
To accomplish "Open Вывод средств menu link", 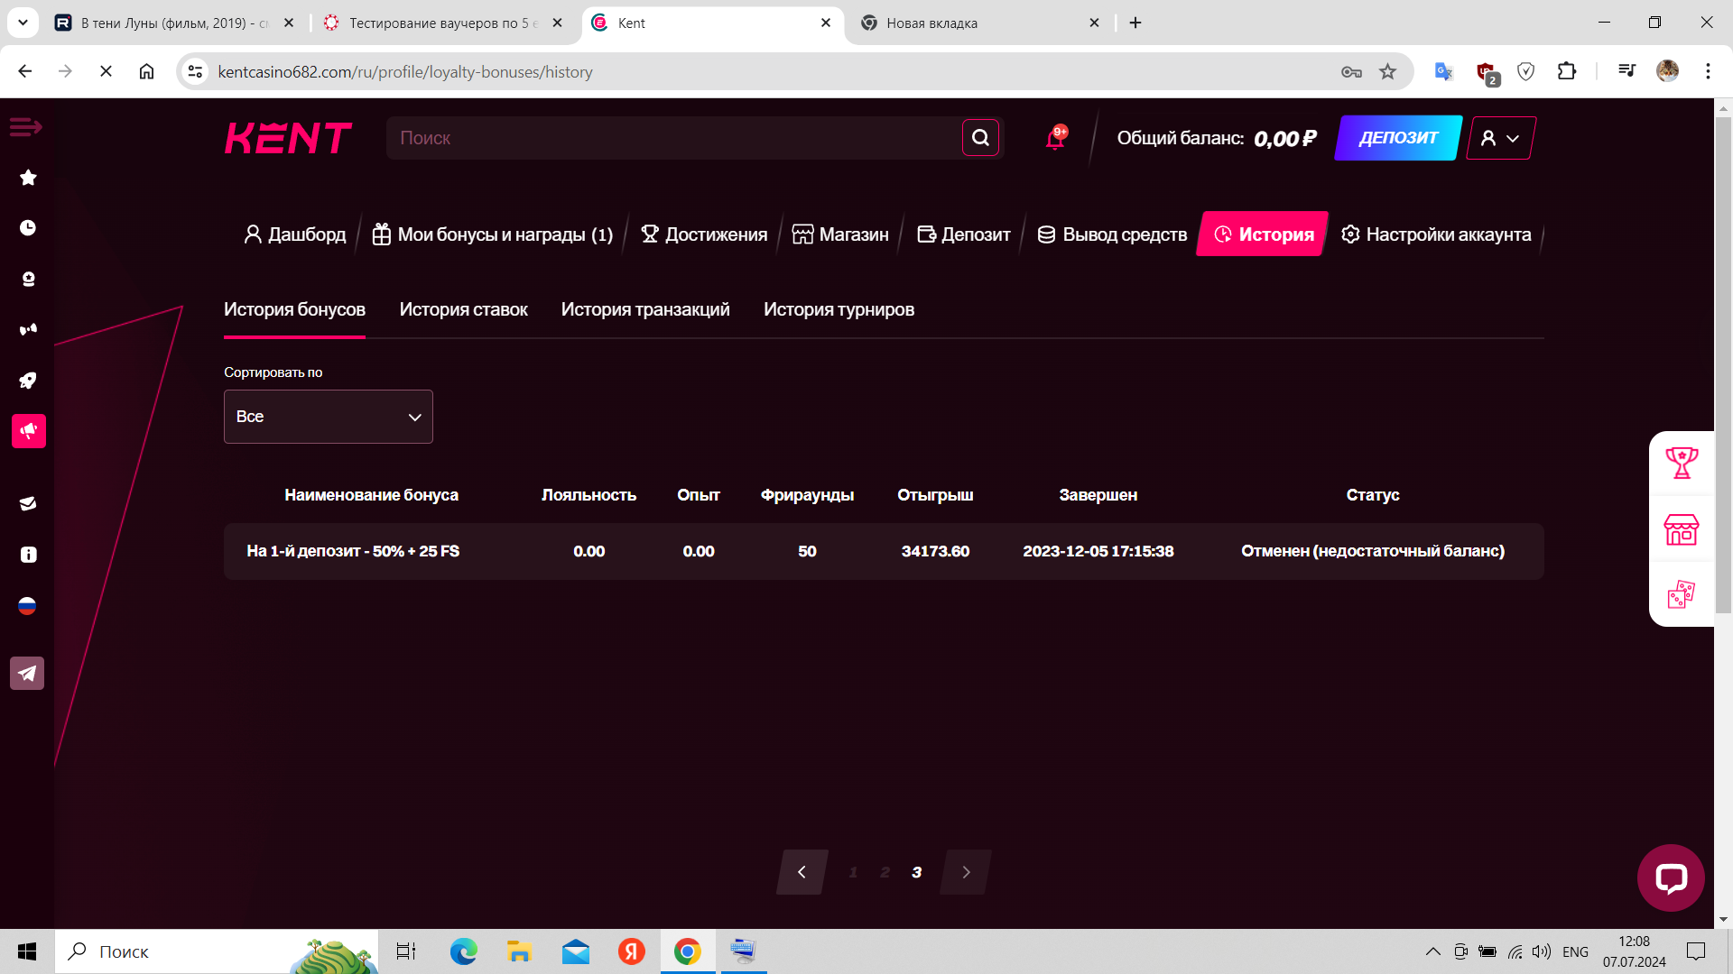I will pos(1112,234).
